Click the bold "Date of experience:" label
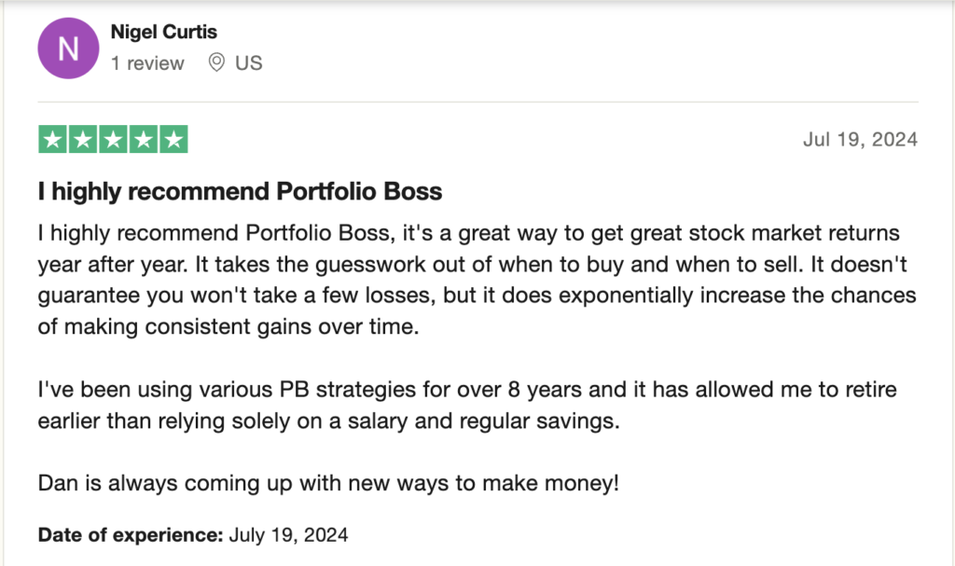 (131, 535)
